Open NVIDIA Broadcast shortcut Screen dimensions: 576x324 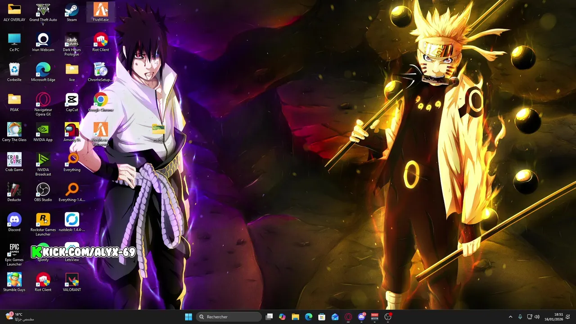[x=43, y=165]
